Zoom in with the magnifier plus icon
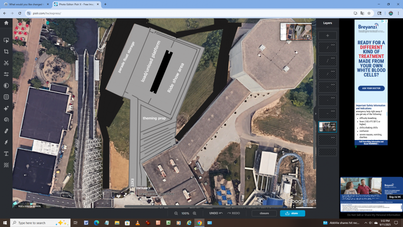403x227 pixels. [195, 213]
